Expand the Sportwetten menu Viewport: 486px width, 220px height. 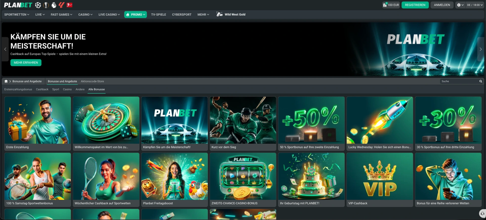tap(17, 15)
